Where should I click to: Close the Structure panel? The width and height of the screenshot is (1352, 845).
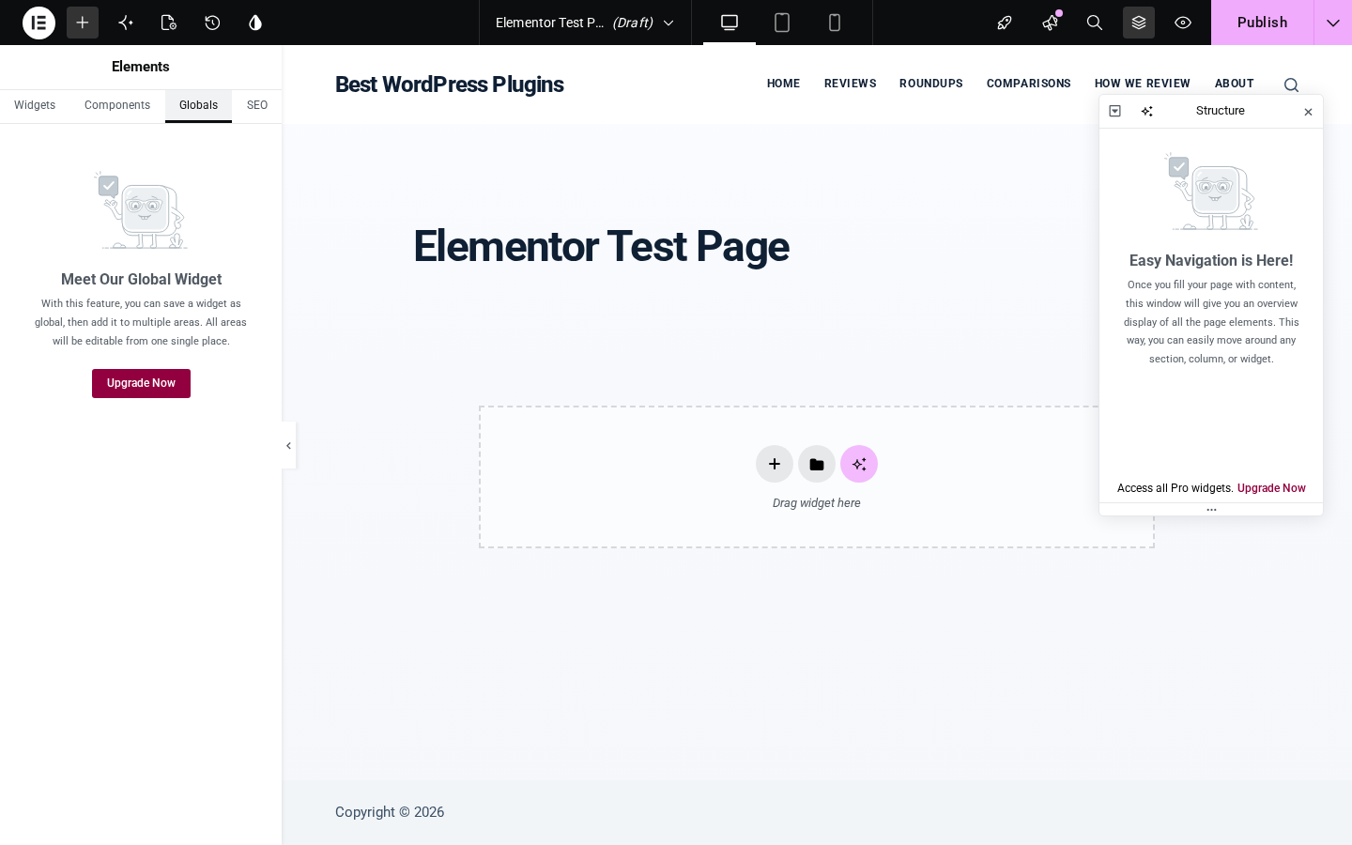(x=1308, y=112)
